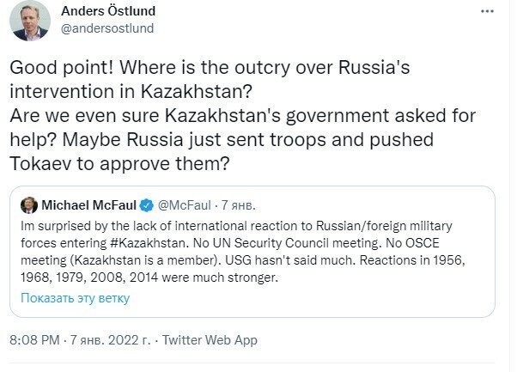This screenshot has width=517, height=372.
Task: Open the @andersostlund handle
Action: [108, 28]
